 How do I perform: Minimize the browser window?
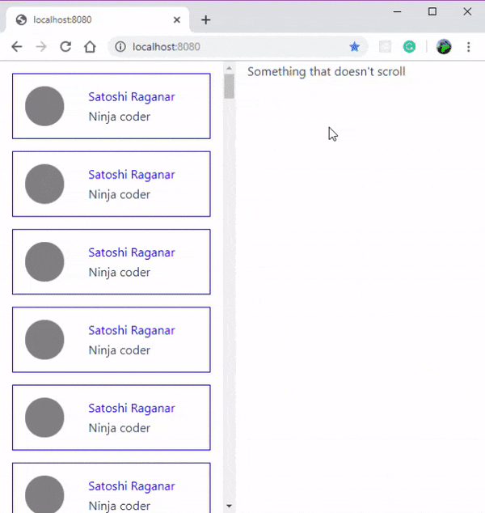[x=397, y=12]
